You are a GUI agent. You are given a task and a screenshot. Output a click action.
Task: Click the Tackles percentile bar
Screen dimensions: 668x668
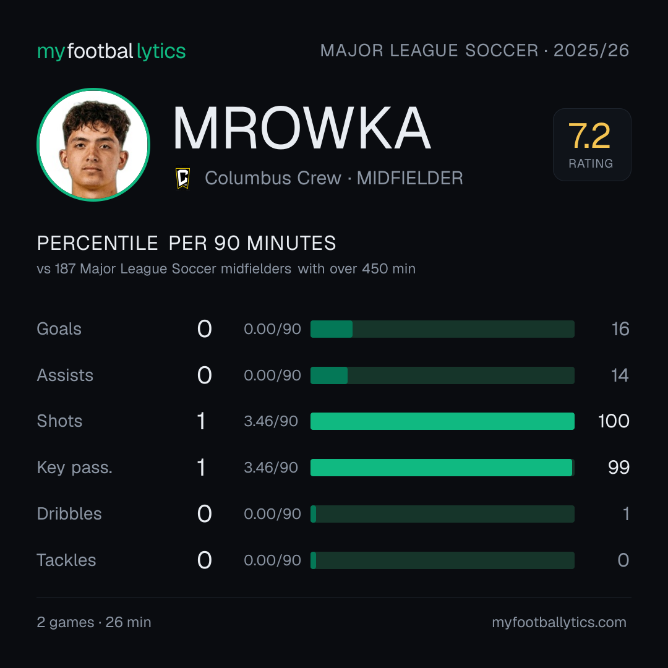[x=442, y=560]
